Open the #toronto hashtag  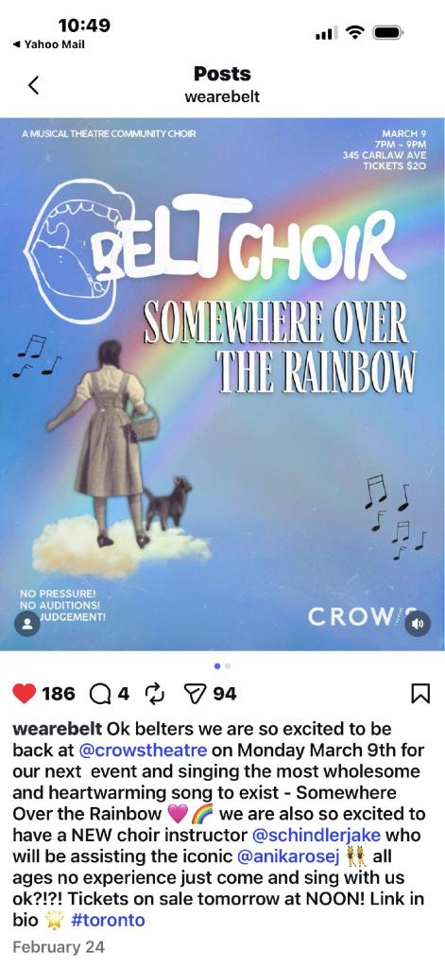[108, 920]
